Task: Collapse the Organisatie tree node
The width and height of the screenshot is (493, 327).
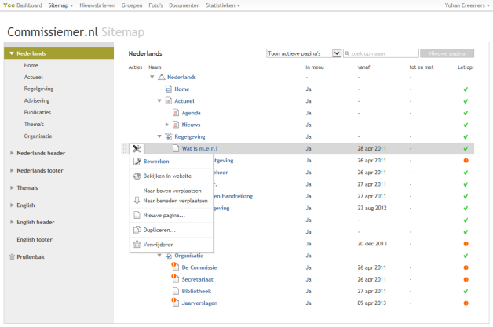Action: pyautogui.click(x=159, y=256)
